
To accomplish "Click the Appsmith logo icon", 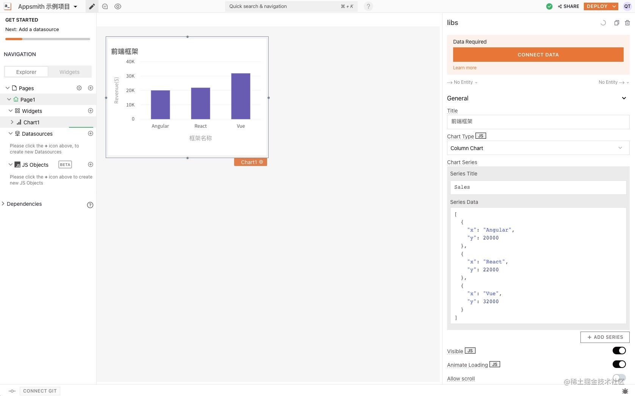I will [8, 6].
